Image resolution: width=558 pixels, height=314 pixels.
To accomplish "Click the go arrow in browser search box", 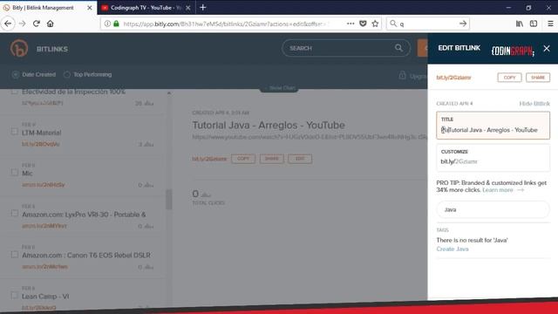I will [463, 24].
